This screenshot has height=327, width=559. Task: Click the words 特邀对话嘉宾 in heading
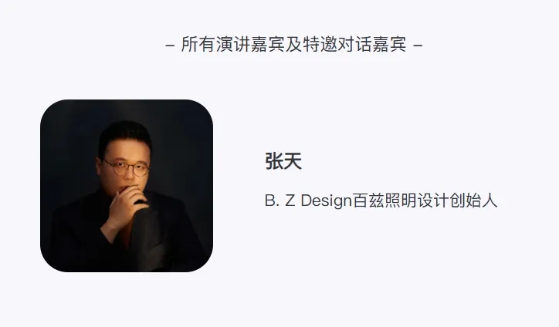(354, 45)
